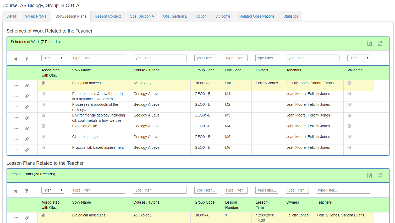Sort Schemes of Work by SoW Name header
This screenshot has width=395, height=223.
pos(81,70)
